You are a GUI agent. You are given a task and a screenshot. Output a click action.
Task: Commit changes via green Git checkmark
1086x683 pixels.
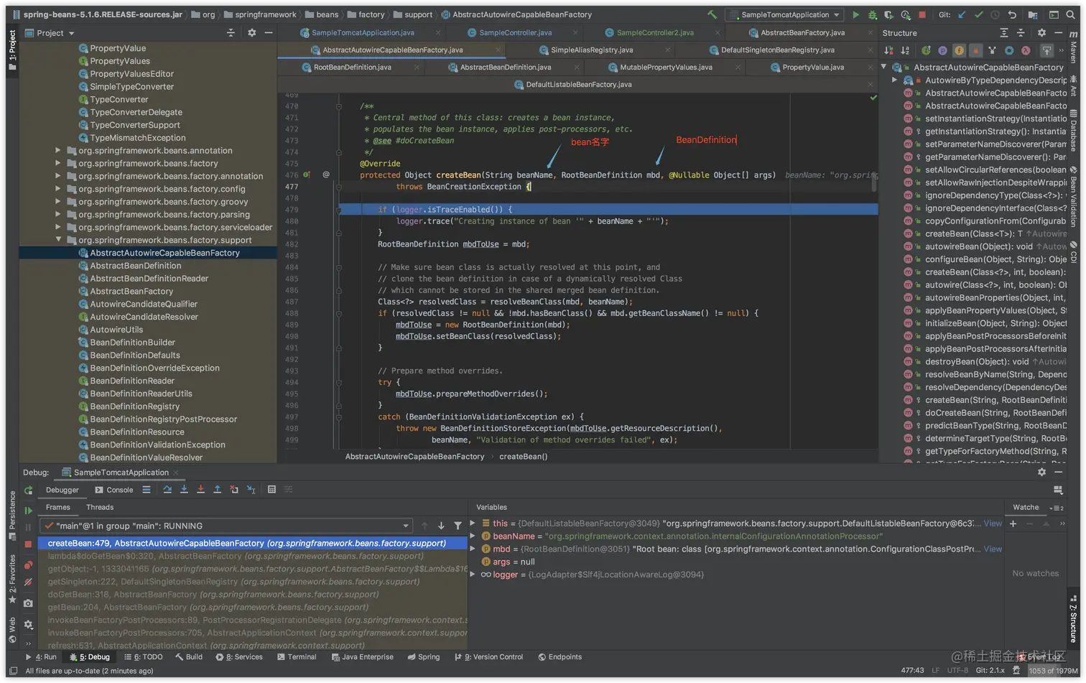[x=978, y=14]
